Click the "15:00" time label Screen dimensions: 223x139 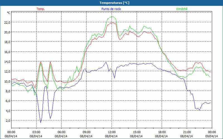[x=137, y=132]
